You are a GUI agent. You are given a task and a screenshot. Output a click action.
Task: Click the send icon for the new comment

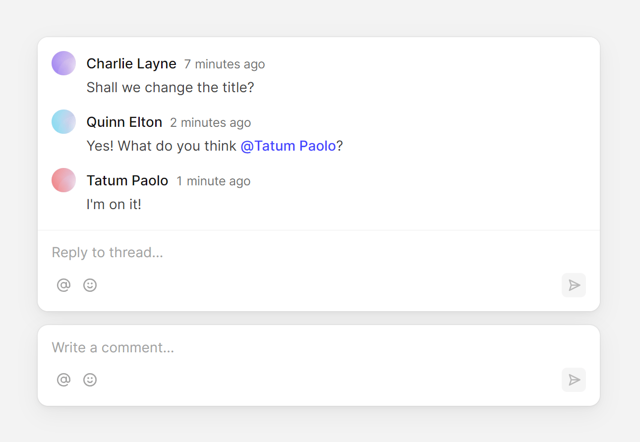(x=574, y=380)
